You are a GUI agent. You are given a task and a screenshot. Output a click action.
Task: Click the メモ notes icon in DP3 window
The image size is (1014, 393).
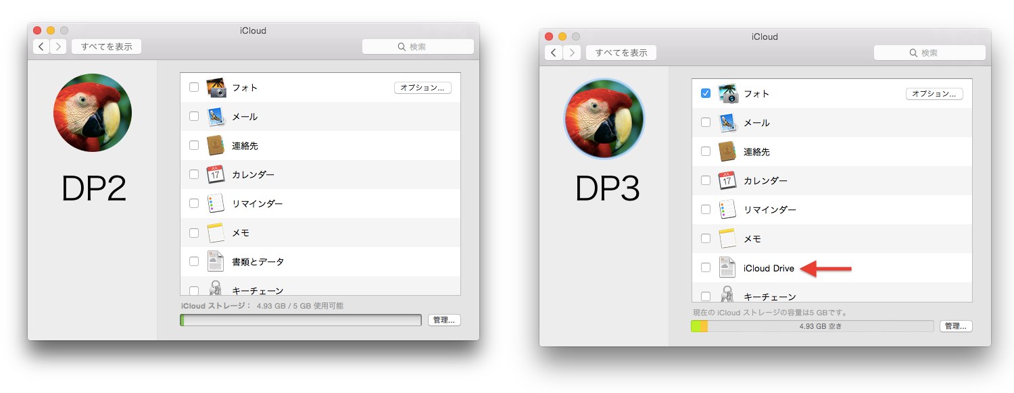727,239
